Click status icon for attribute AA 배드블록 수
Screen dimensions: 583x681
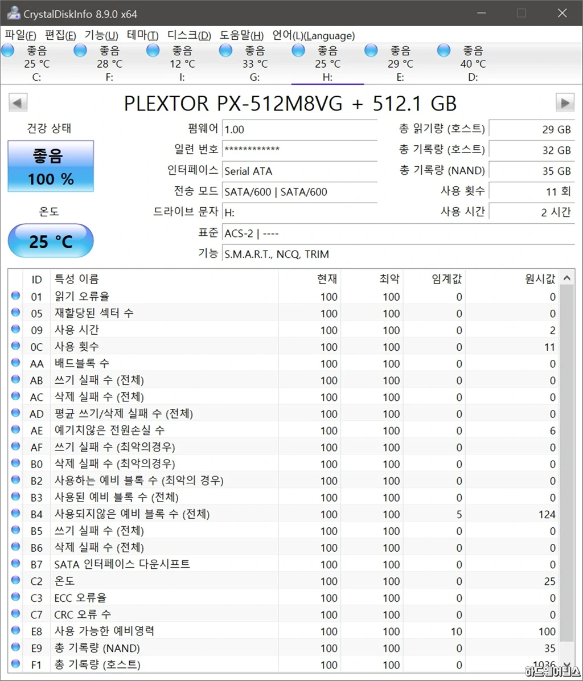[x=15, y=363]
